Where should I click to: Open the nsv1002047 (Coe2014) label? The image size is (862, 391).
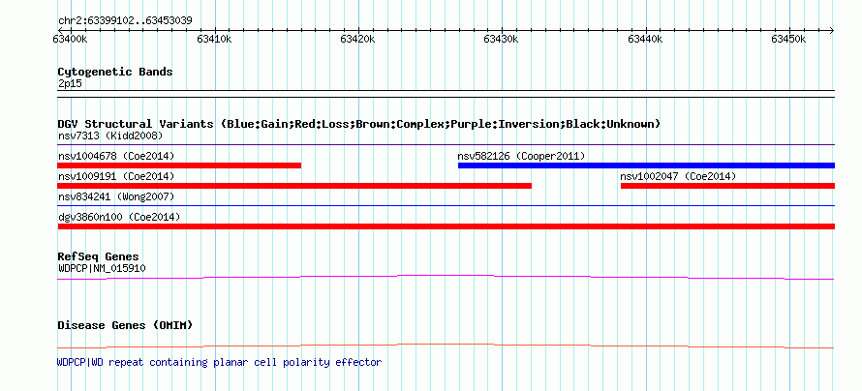[678, 176]
